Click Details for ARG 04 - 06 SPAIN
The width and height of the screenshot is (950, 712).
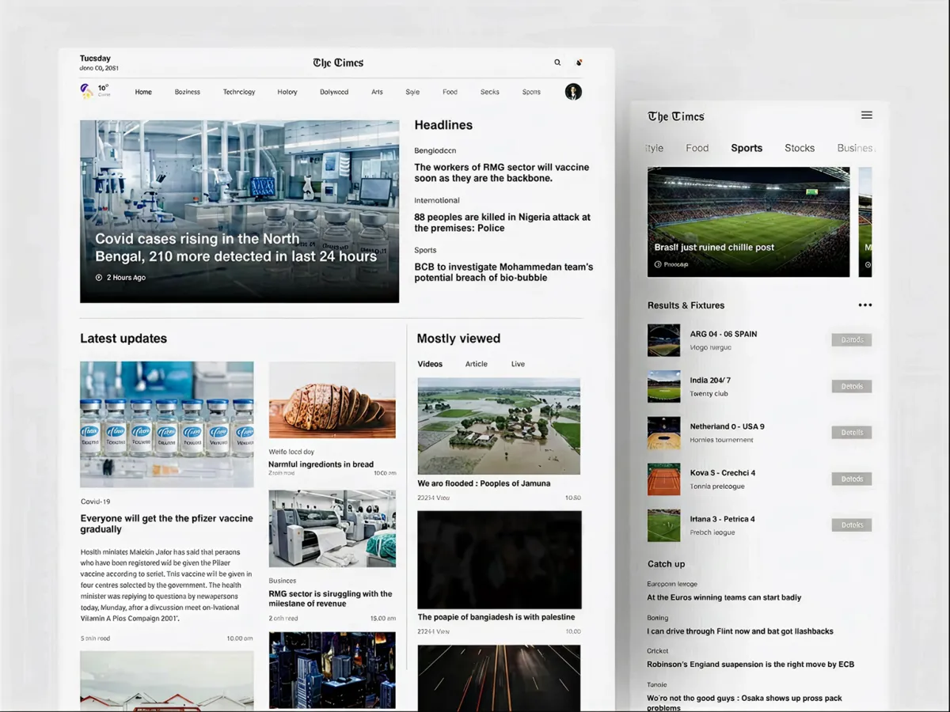852,340
